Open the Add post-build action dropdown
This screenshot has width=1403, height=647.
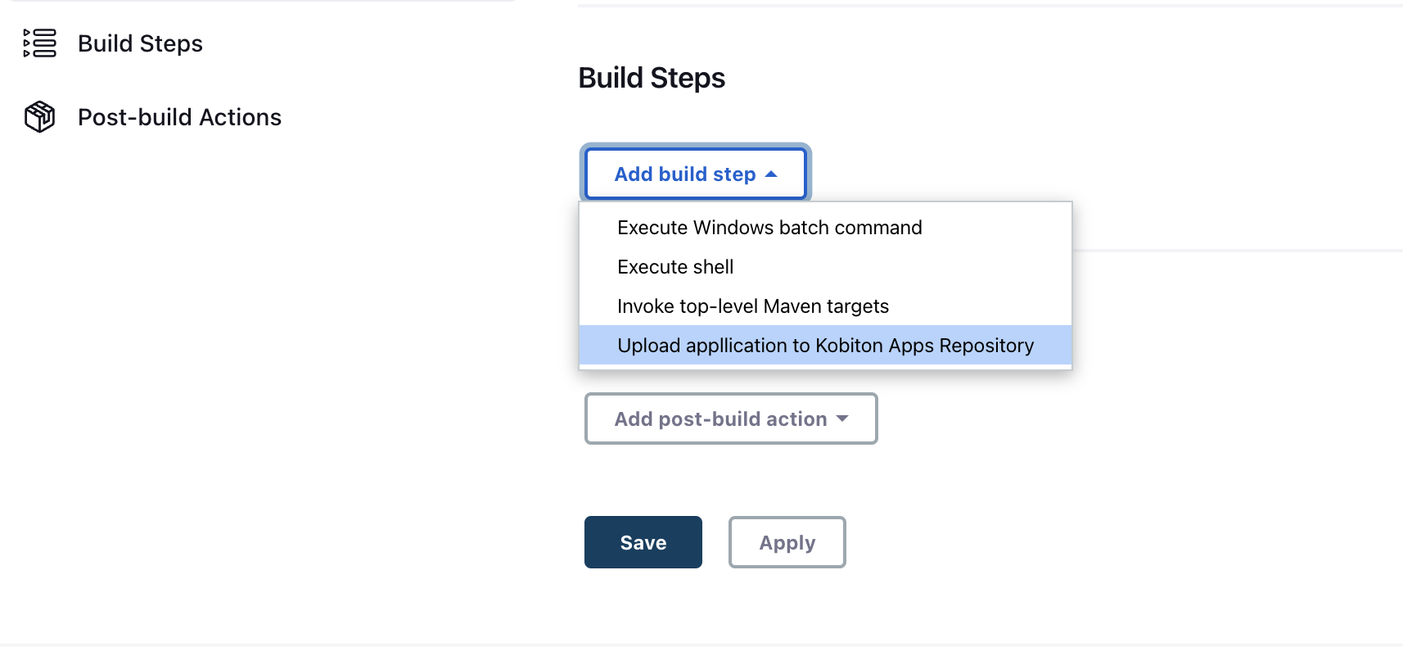(x=730, y=419)
